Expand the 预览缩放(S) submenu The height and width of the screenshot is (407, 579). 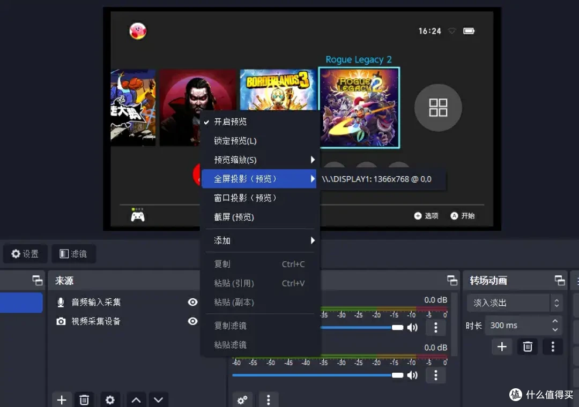[x=259, y=160]
